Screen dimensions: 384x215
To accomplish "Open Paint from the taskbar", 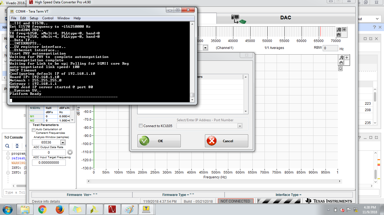I will [x=130, y=209].
